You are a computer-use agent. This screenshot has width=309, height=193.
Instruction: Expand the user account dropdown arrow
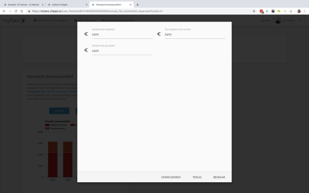coord(299,20)
